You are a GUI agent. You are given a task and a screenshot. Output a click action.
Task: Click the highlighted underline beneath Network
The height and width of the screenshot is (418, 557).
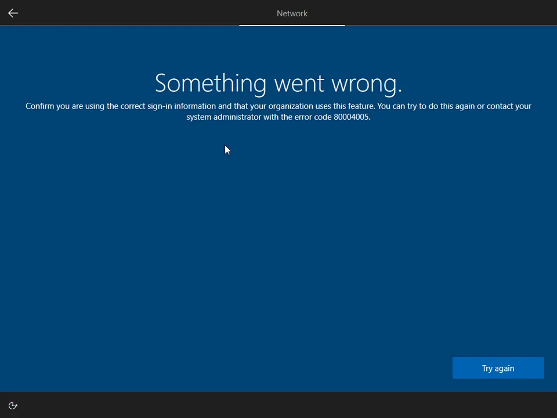pyautogui.click(x=292, y=25)
